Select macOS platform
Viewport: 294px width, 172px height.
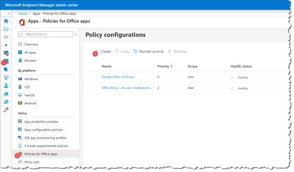click(x=30, y=95)
